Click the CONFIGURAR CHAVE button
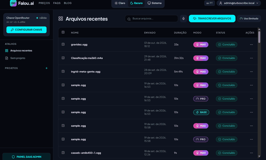 [x=27, y=30]
